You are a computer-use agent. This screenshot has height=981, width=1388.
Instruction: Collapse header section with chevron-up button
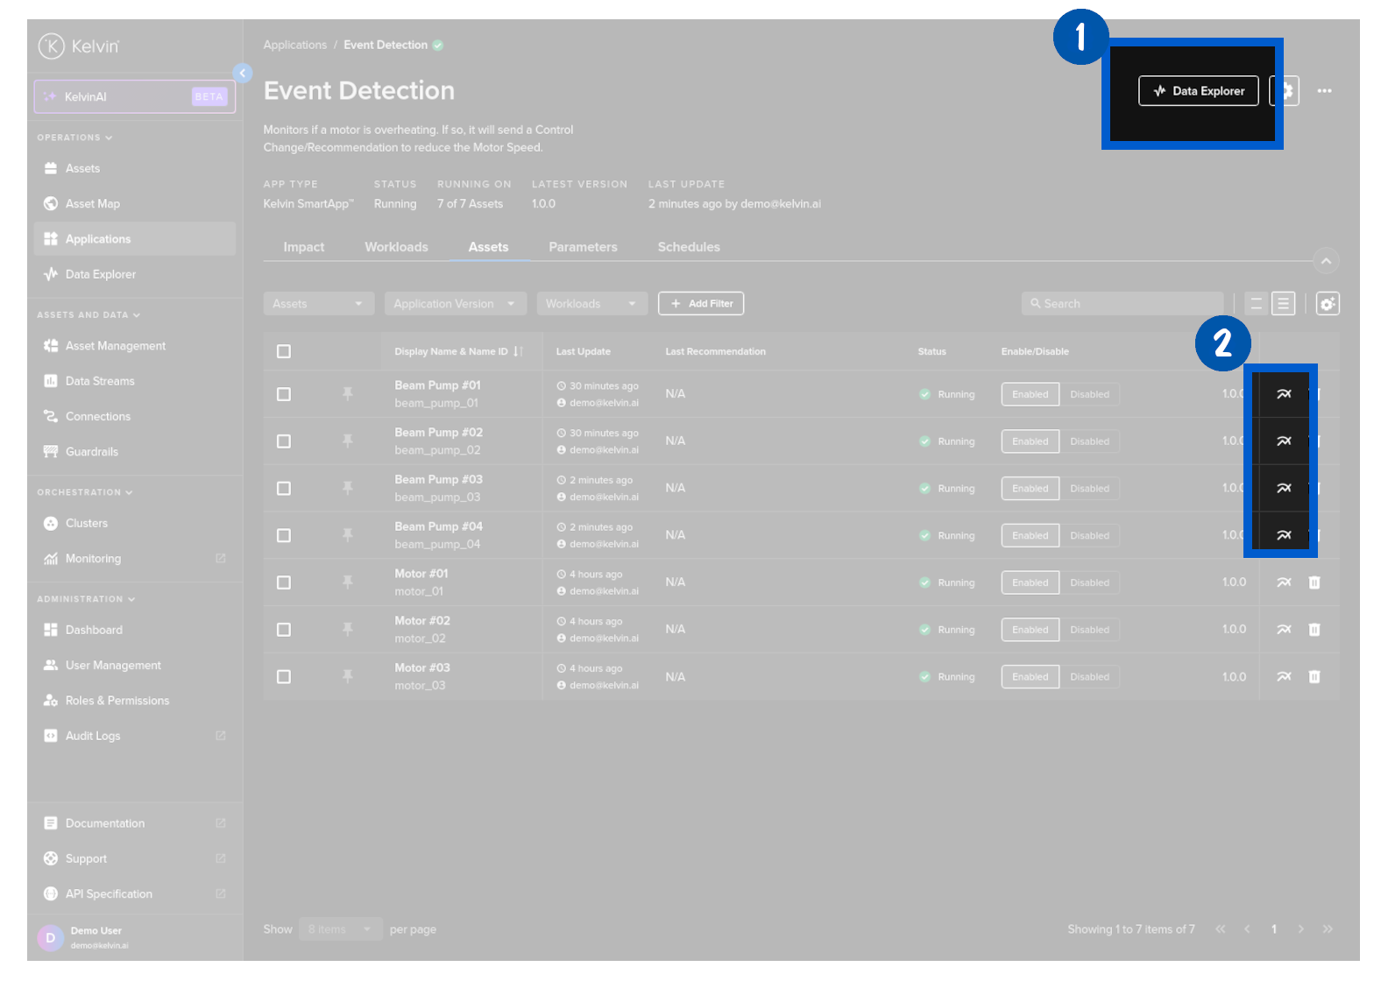tap(1326, 261)
